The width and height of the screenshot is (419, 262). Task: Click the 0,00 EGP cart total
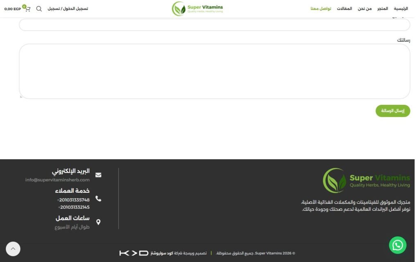(x=13, y=9)
